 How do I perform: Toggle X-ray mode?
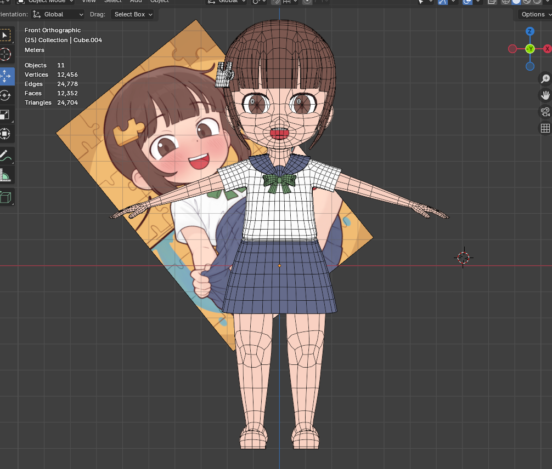tap(492, 2)
